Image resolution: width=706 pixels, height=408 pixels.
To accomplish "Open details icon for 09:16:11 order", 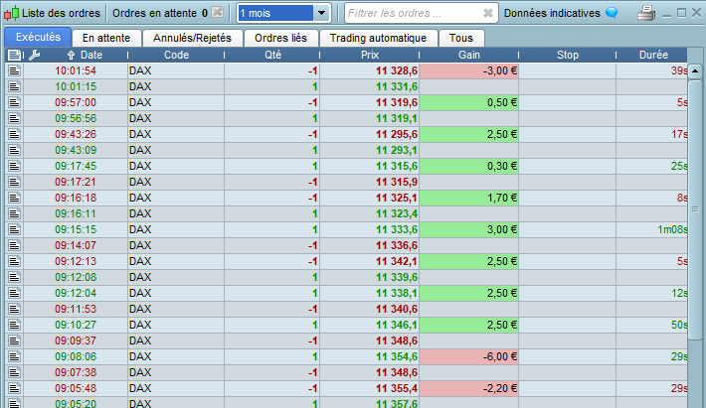I will pos(14,213).
